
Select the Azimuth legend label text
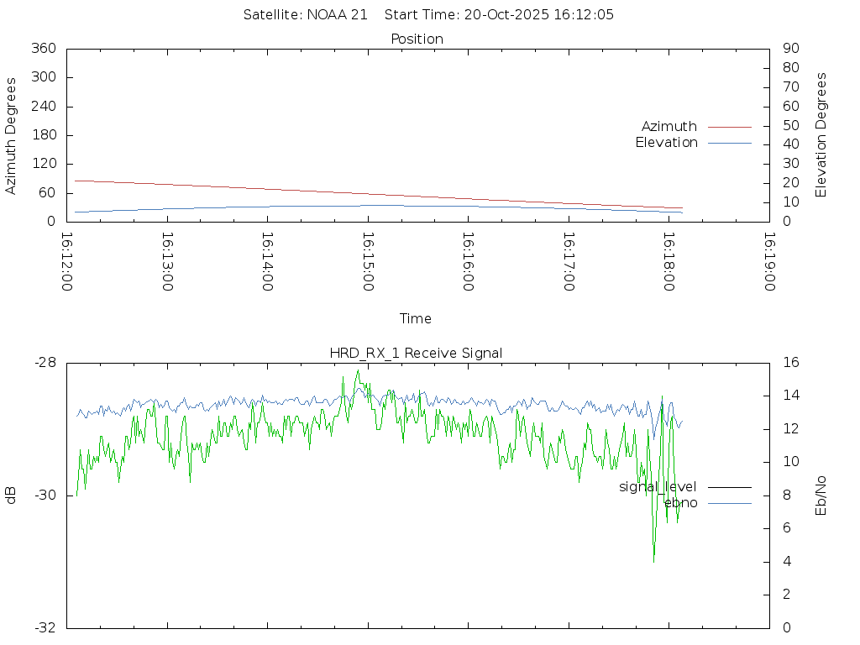pyautogui.click(x=669, y=127)
